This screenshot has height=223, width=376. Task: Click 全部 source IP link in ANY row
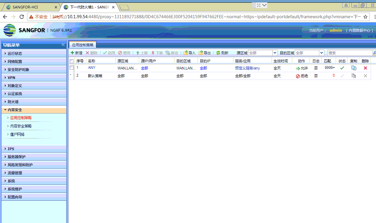click(x=144, y=68)
